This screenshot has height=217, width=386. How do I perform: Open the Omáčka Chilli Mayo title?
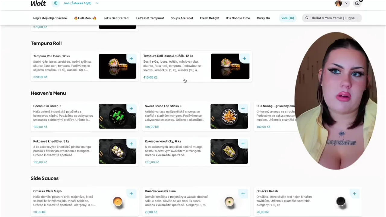(x=47, y=191)
